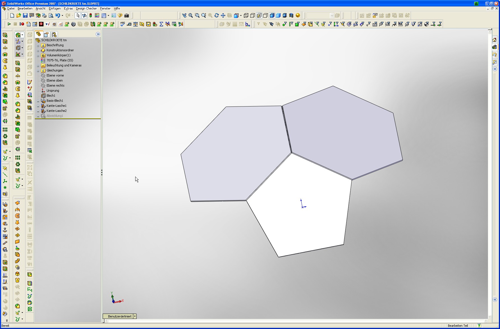This screenshot has width=500, height=329.
Task: Activate the Zoom to Fit tool
Action: (191, 15)
